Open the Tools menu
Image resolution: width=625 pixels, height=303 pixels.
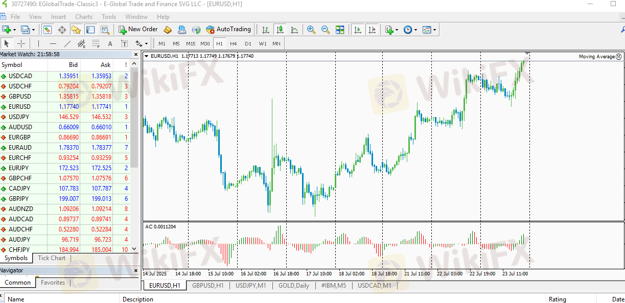coord(109,17)
